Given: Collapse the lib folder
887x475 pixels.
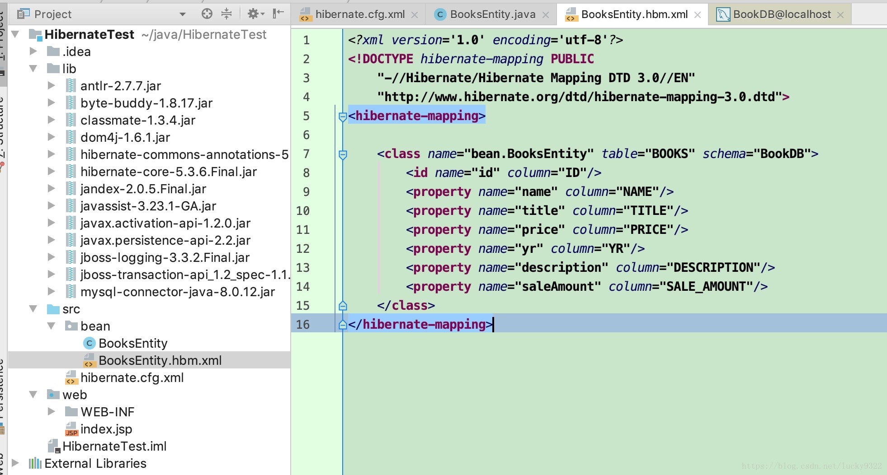Looking at the screenshot, I should click(33, 69).
